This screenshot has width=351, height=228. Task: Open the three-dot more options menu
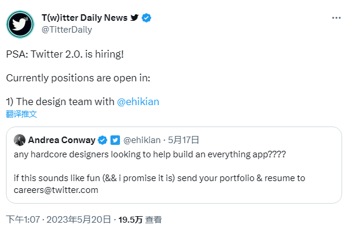(x=336, y=18)
